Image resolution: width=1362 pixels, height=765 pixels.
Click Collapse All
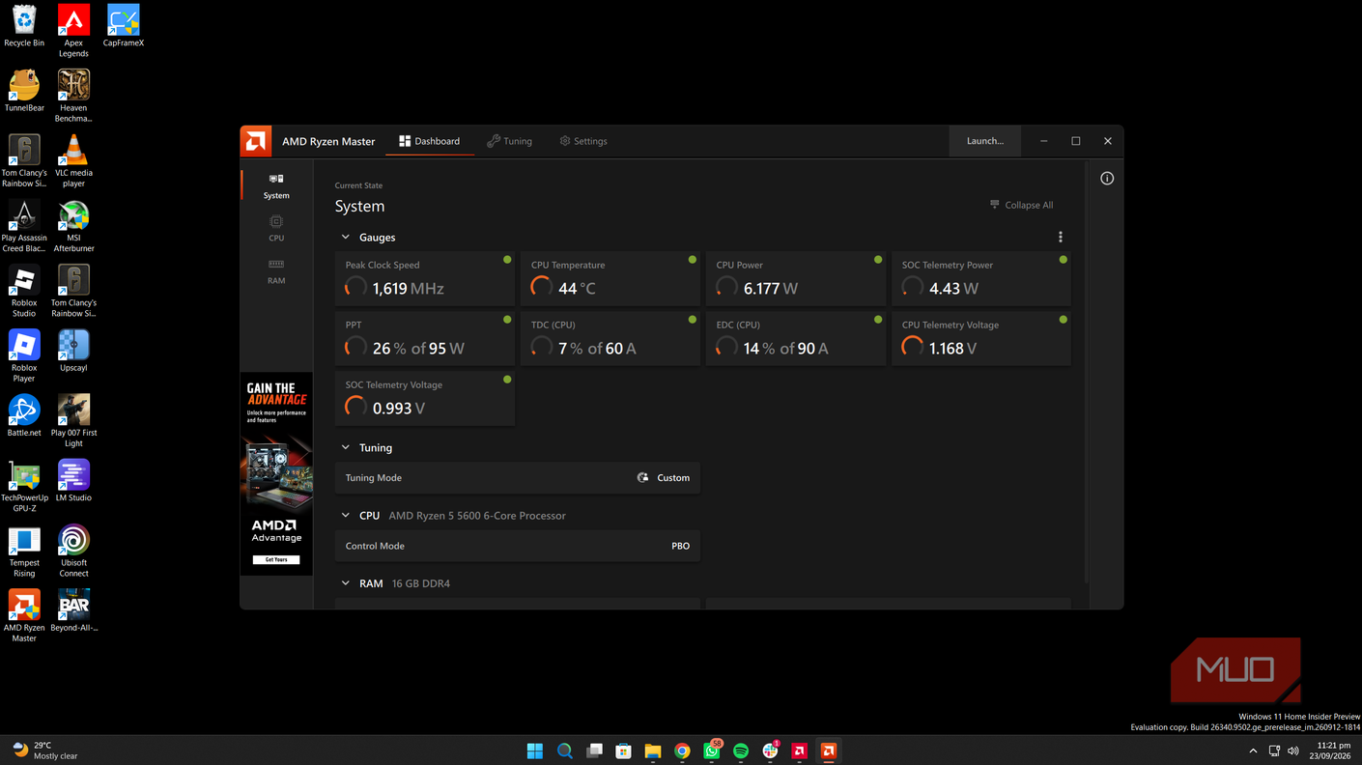[x=1021, y=205]
